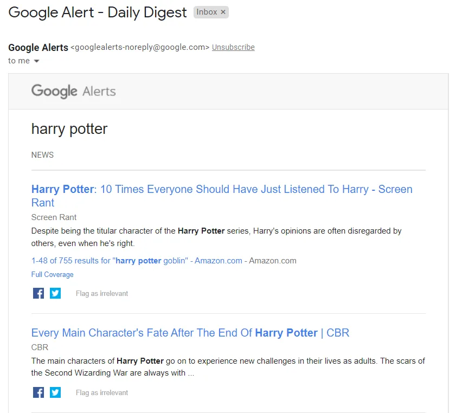This screenshot has width=456, height=413.
Task: Share the Screen Rant article on Twitter
Action: pos(55,293)
